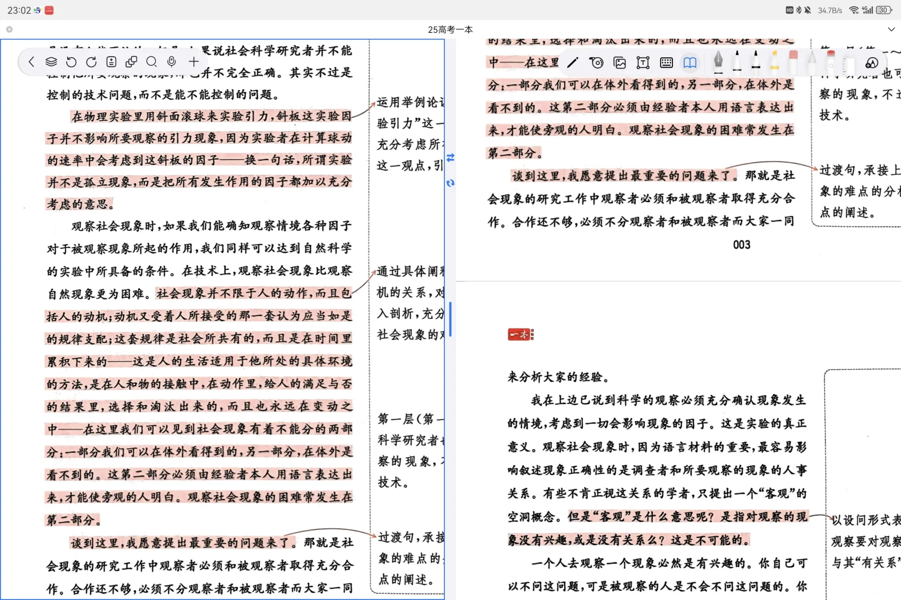
Task: Select the tape tool
Action: pyautogui.click(x=596, y=62)
